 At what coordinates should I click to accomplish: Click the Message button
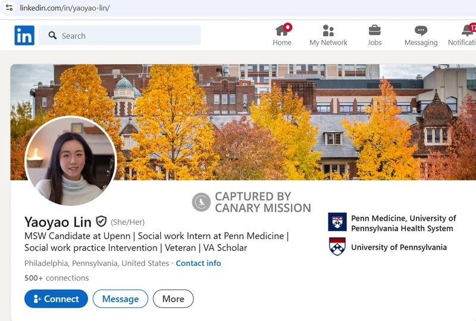tap(120, 299)
